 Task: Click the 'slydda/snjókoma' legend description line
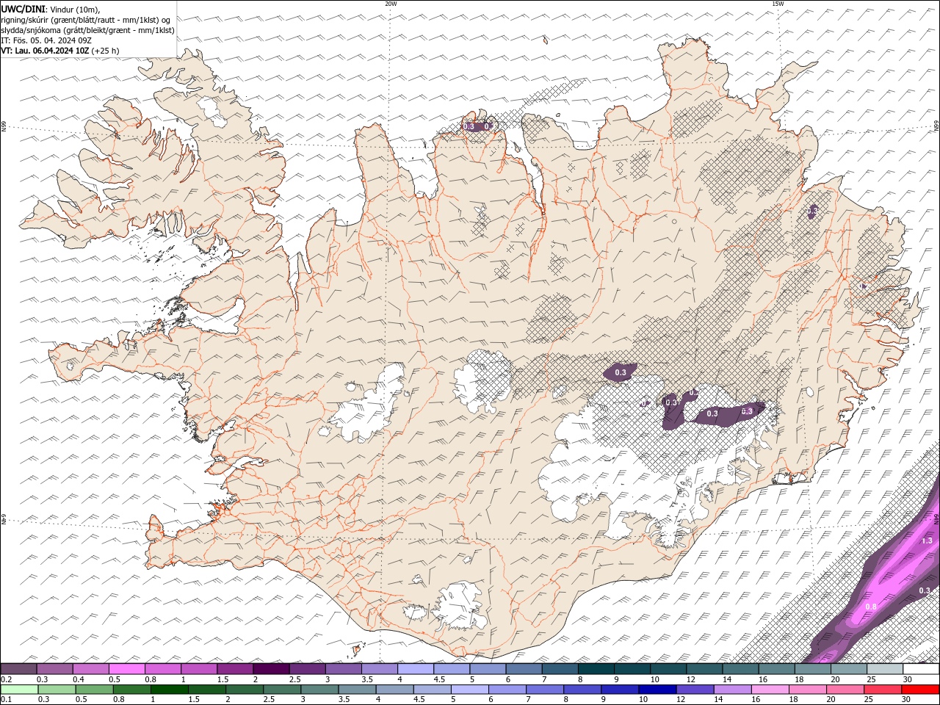[x=87, y=30]
